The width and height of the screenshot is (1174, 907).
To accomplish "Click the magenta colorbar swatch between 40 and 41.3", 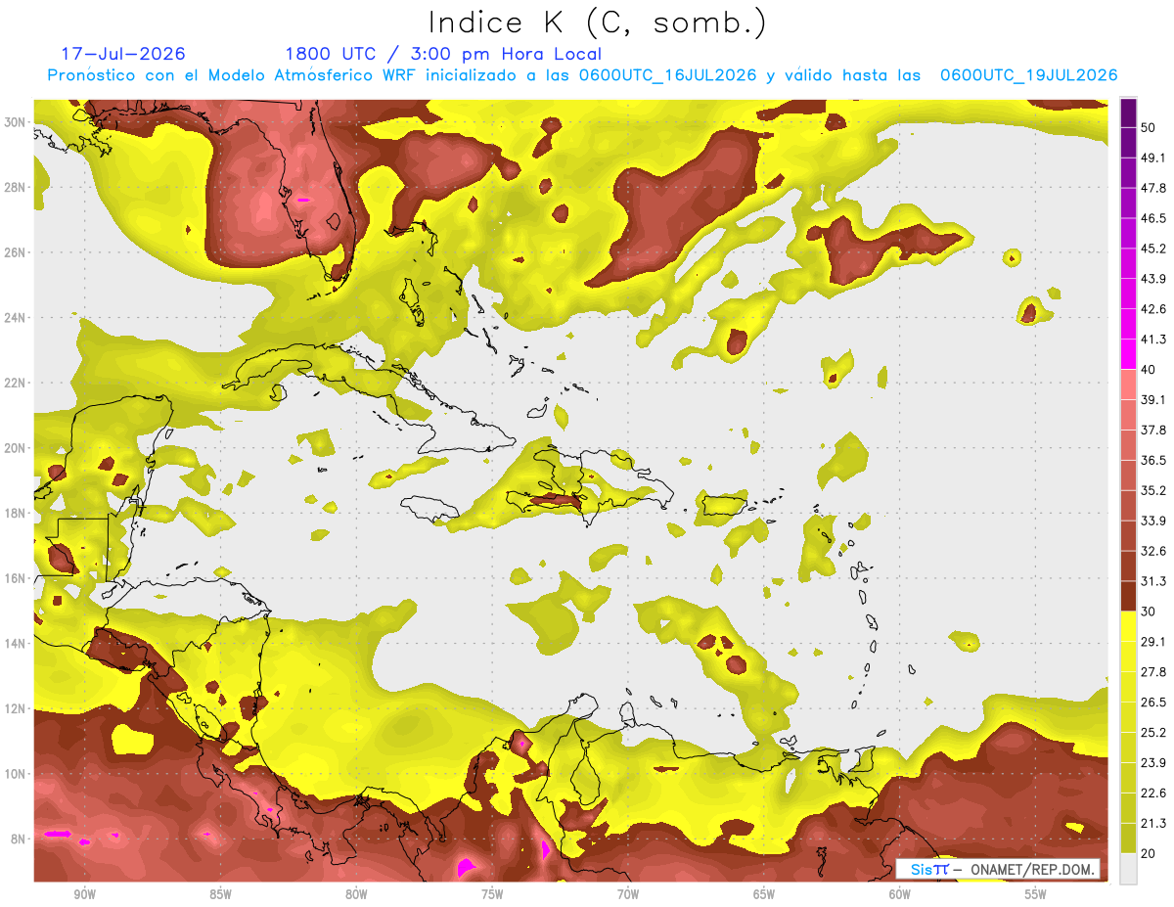I will [x=1128, y=354].
